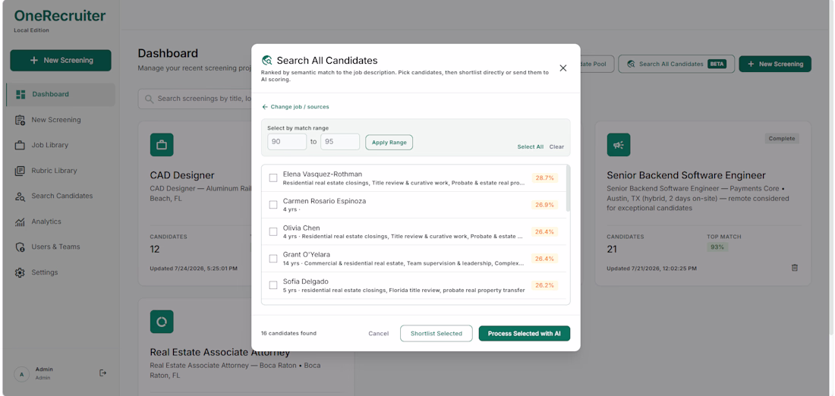The width and height of the screenshot is (835, 396).
Task: Go back via Change job / sources
Action: coord(295,107)
